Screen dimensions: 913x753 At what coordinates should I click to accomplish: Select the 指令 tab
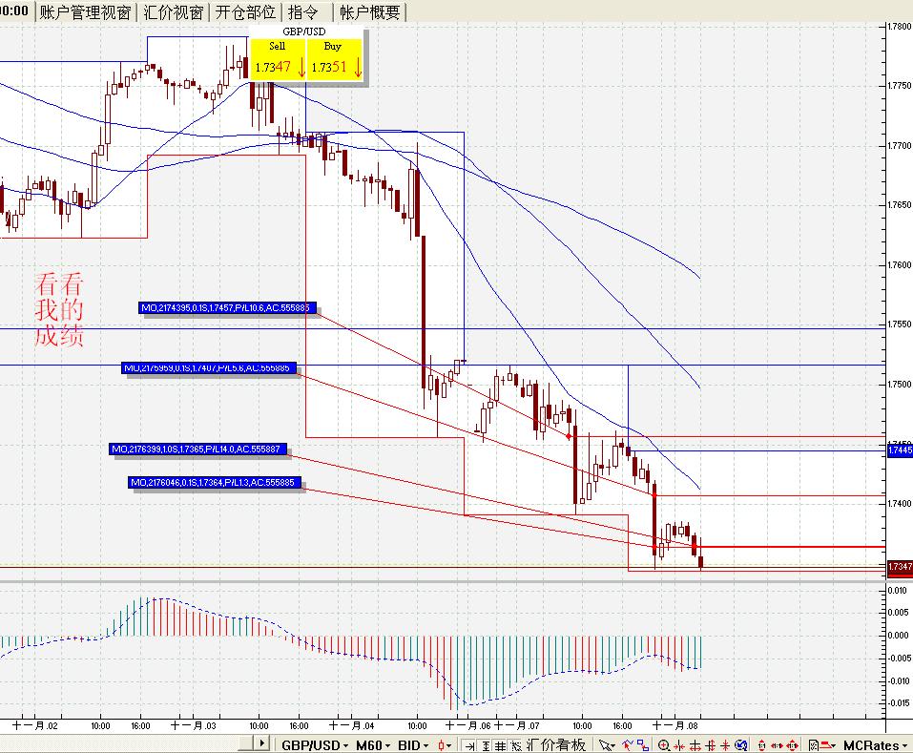[x=303, y=11]
